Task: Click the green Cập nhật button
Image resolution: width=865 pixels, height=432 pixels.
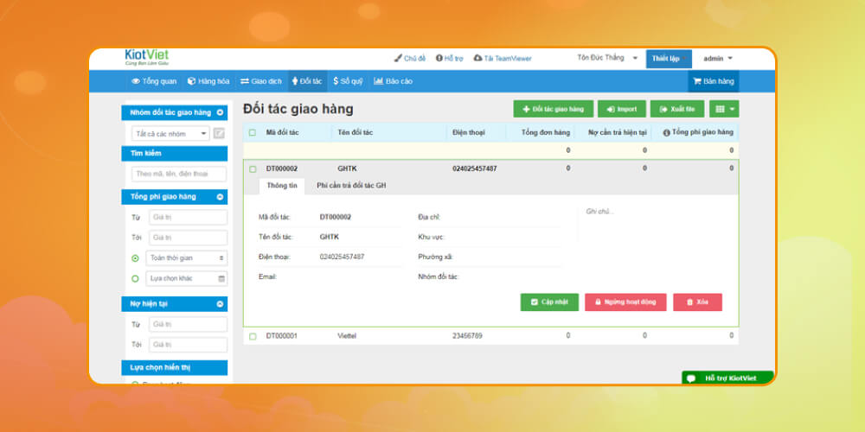Action: click(549, 302)
